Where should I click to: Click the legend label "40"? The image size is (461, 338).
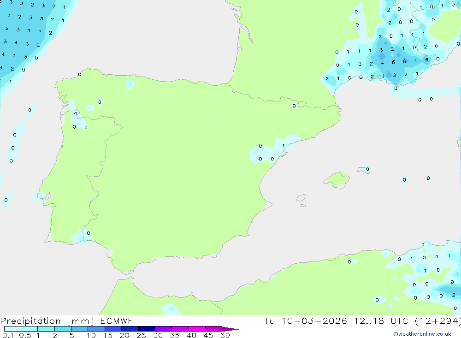[192, 335]
